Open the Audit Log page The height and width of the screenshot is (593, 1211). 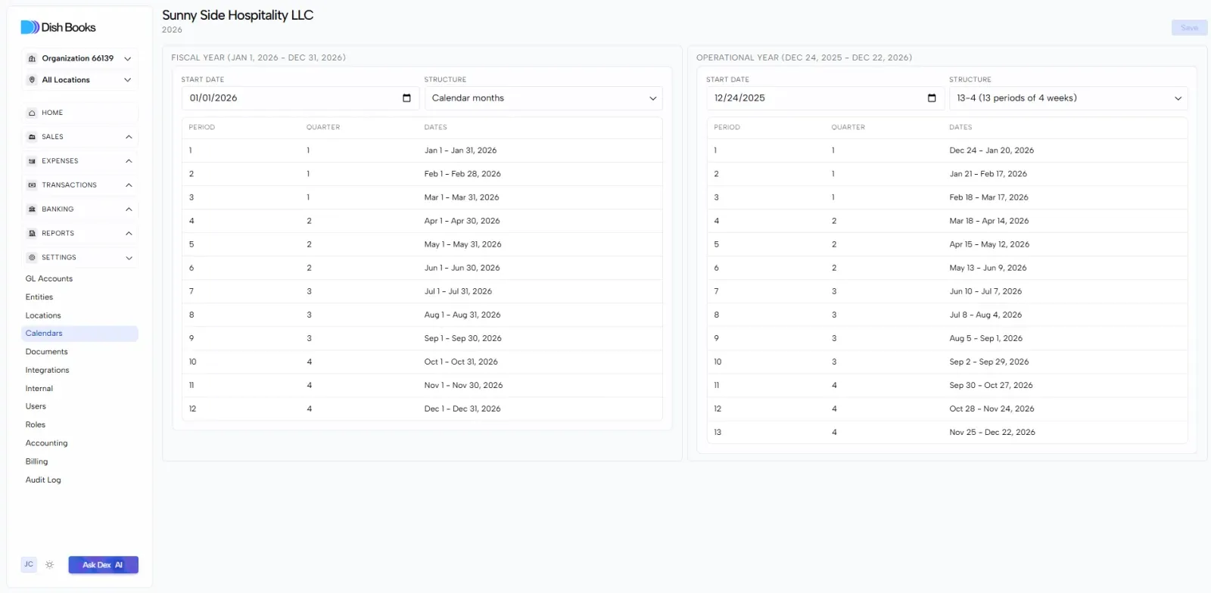(43, 480)
